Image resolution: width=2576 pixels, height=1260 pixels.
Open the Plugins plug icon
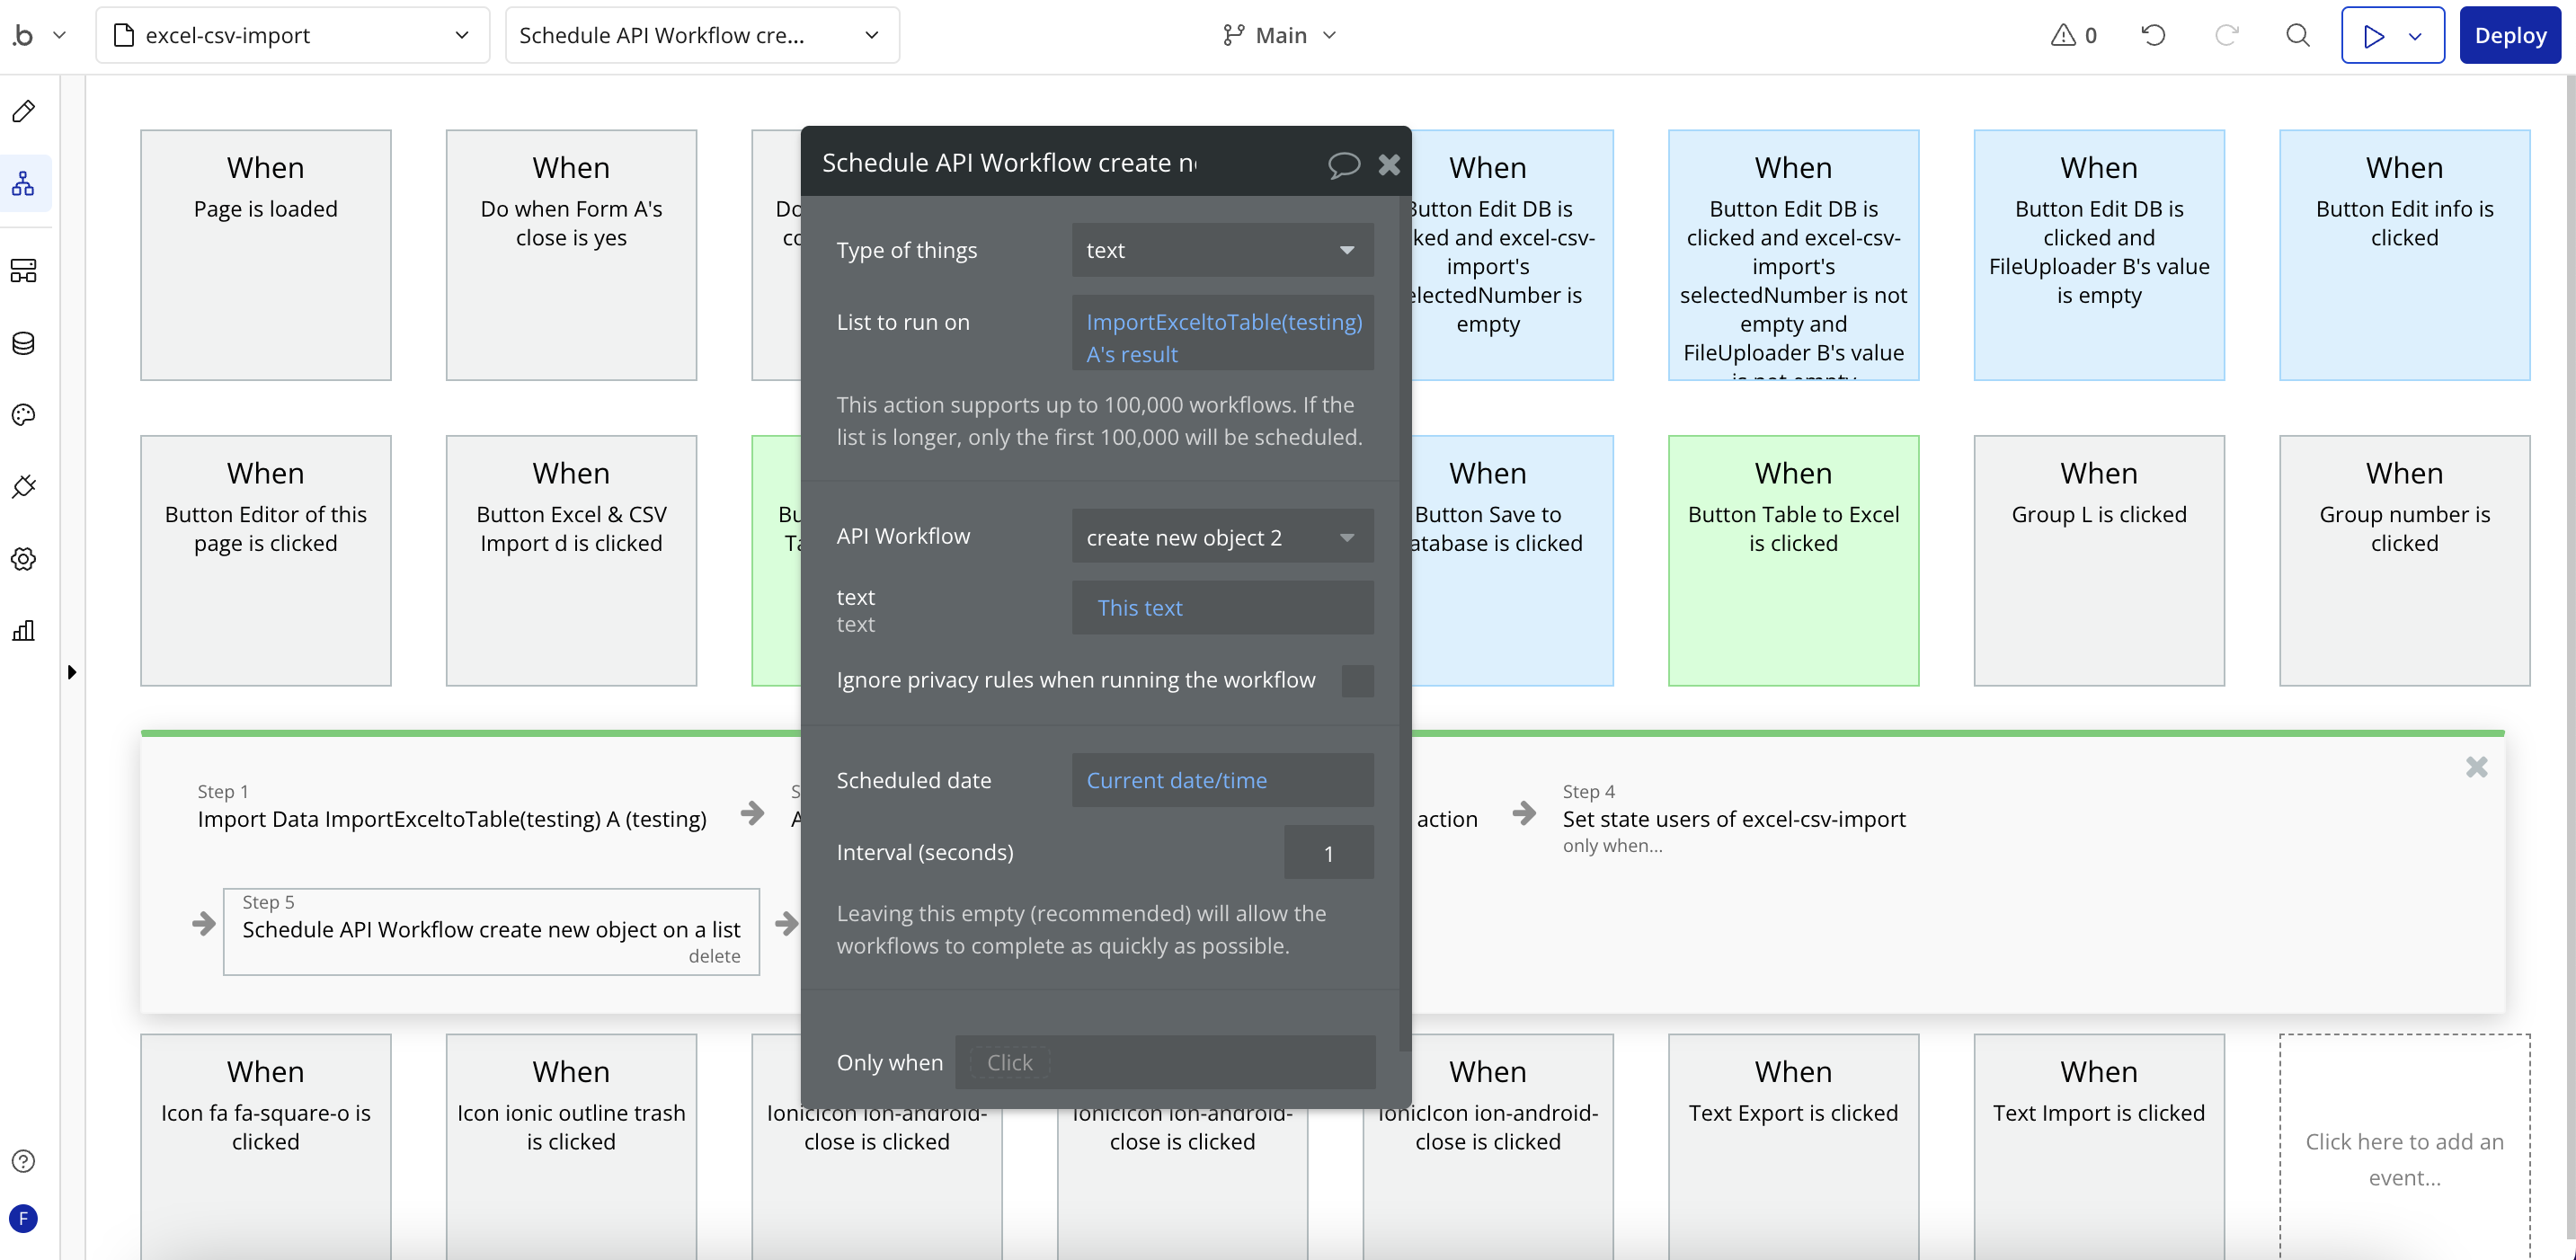click(x=24, y=487)
